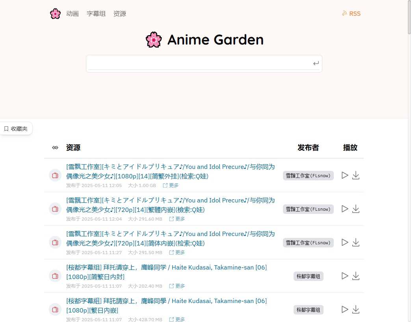Viewport: 411px width, 322px height.
Task: Click TV icon for Precure 简体内嵌 row
Action: 55,242
